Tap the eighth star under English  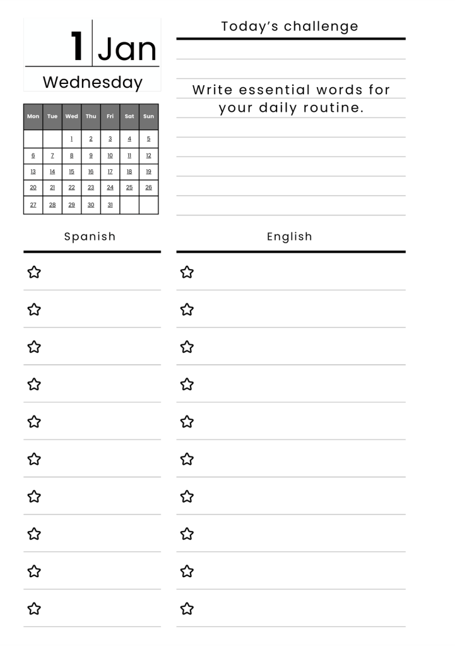pyautogui.click(x=187, y=534)
